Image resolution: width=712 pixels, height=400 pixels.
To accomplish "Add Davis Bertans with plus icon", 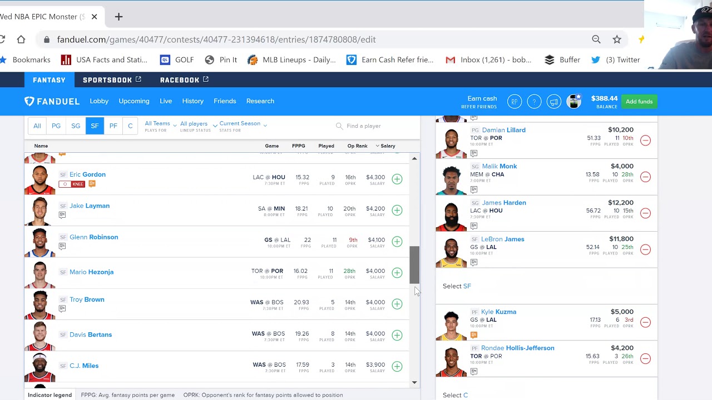I will click(397, 335).
